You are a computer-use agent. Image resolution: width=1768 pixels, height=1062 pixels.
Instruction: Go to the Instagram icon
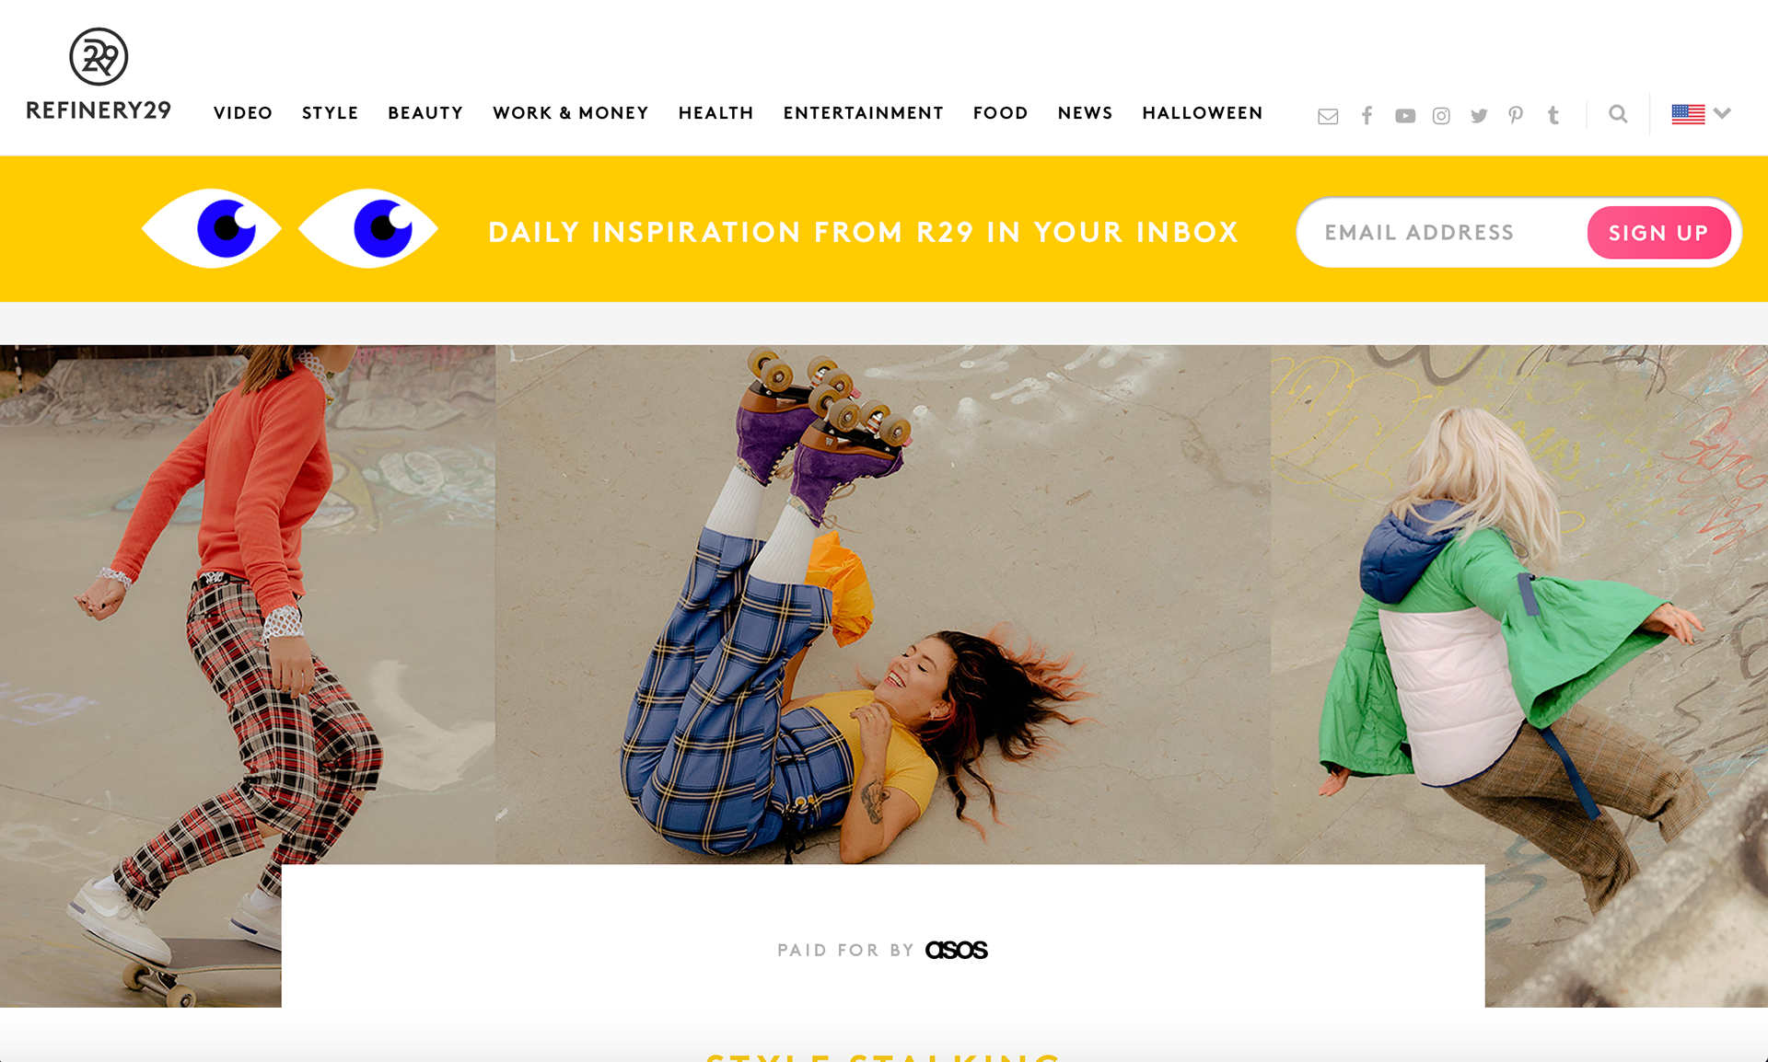click(x=1442, y=116)
